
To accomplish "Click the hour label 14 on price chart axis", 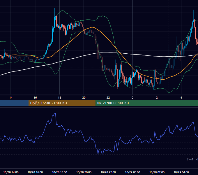I will tap(11, 98).
